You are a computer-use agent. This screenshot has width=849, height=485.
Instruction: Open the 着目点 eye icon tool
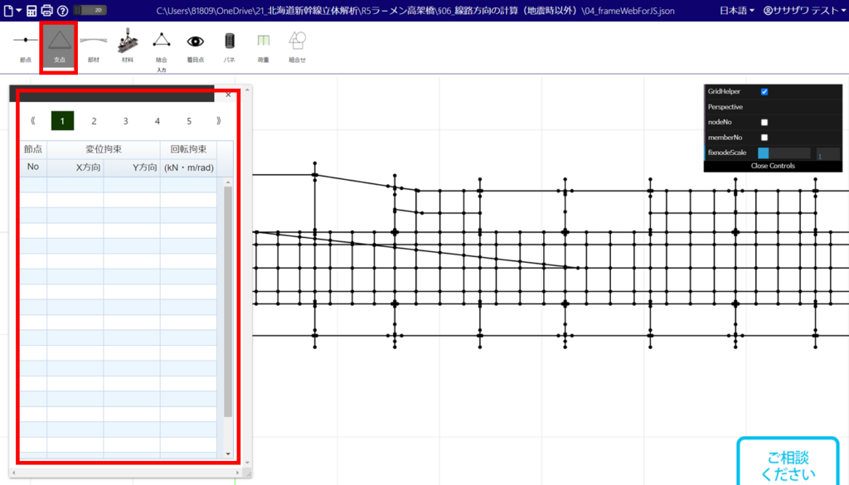click(x=196, y=46)
